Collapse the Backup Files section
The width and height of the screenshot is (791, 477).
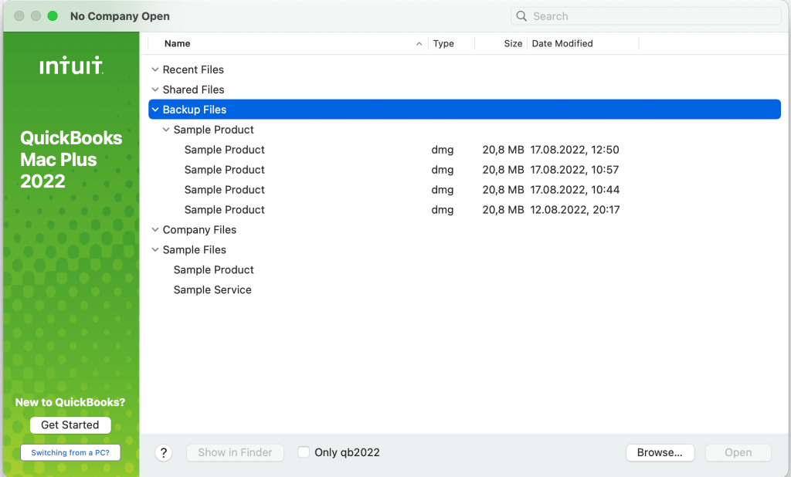pos(154,109)
